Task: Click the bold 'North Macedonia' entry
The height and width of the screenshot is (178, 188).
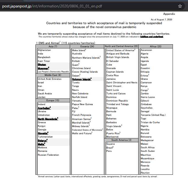Action: coord(48,119)
